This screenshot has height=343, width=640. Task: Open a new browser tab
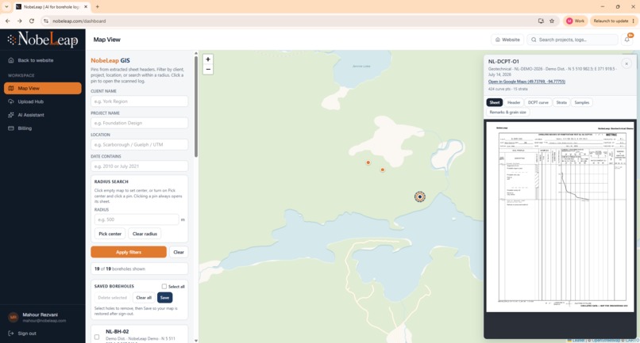(x=97, y=7)
